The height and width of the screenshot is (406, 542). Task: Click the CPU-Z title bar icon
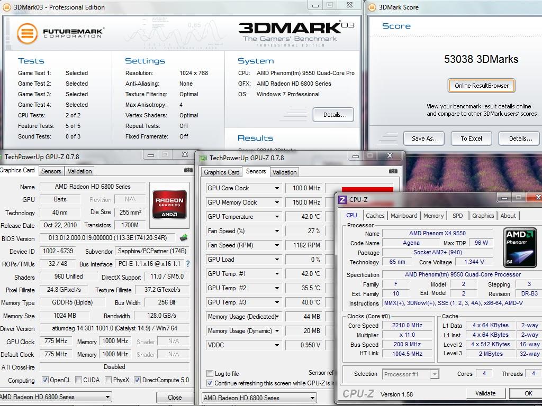coord(342,199)
